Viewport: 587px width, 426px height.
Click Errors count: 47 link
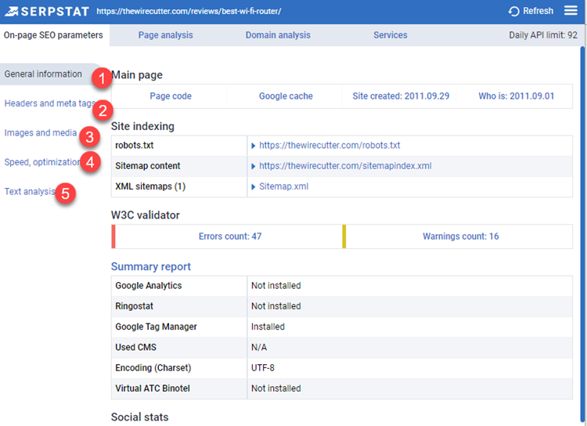pos(230,236)
